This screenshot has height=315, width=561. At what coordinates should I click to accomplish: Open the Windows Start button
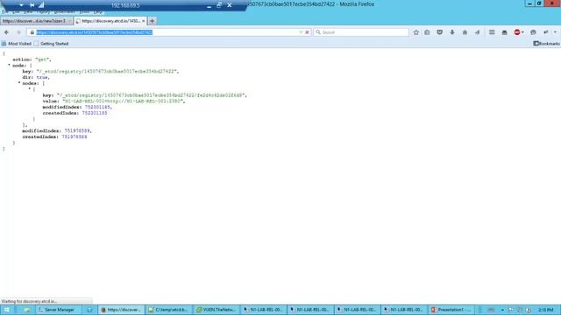[6, 310]
